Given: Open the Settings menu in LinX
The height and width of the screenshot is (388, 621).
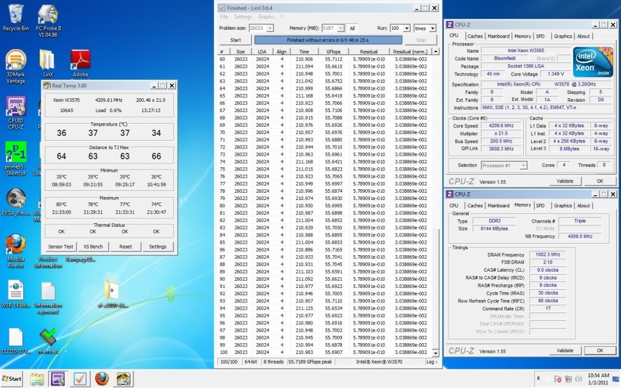Looking at the screenshot, I should point(243,17).
